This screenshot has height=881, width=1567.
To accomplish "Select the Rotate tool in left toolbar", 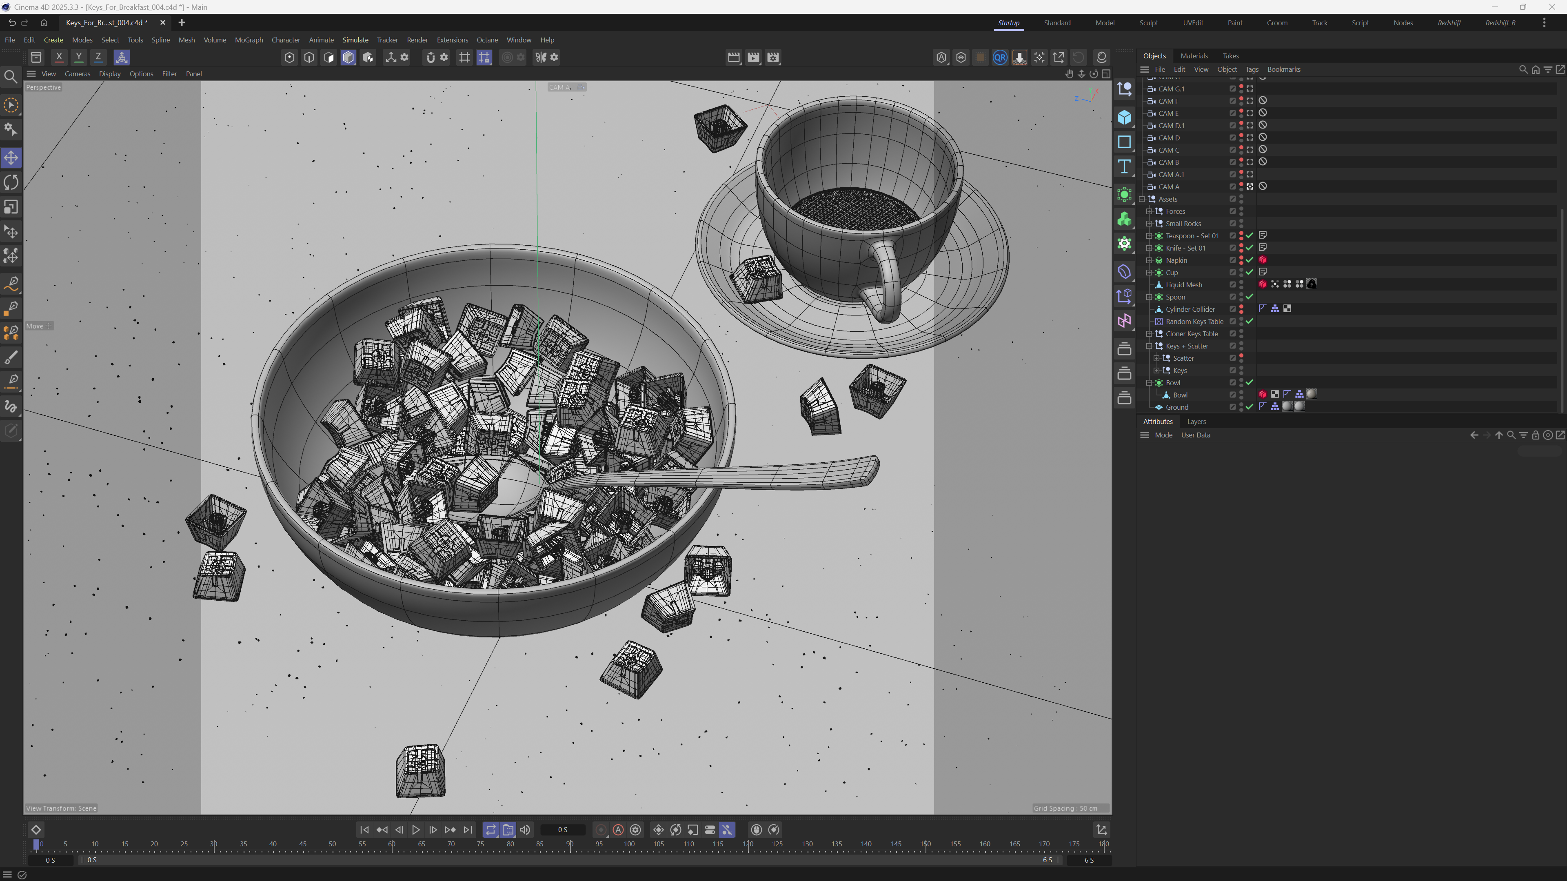I will (x=11, y=182).
